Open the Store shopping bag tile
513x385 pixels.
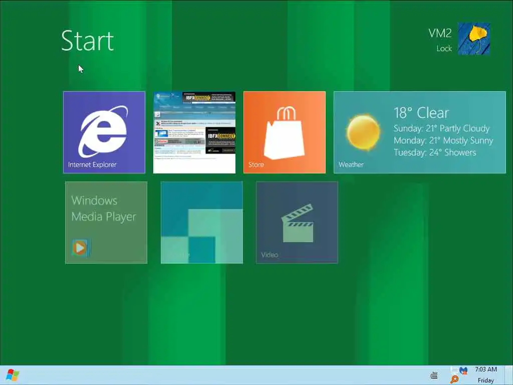(285, 132)
